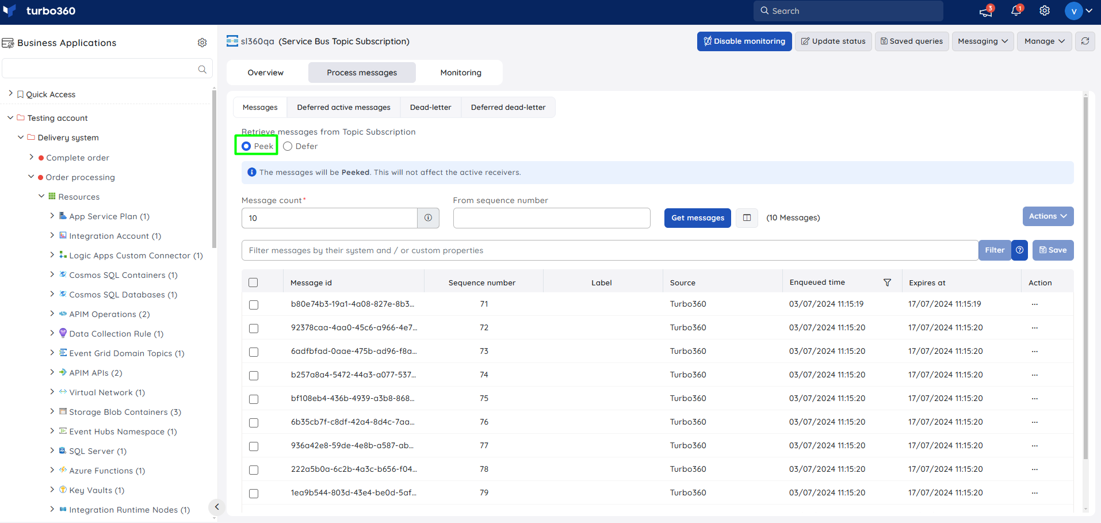Click the global Search box
Viewport: 1101px width, 523px height.
[848, 11]
